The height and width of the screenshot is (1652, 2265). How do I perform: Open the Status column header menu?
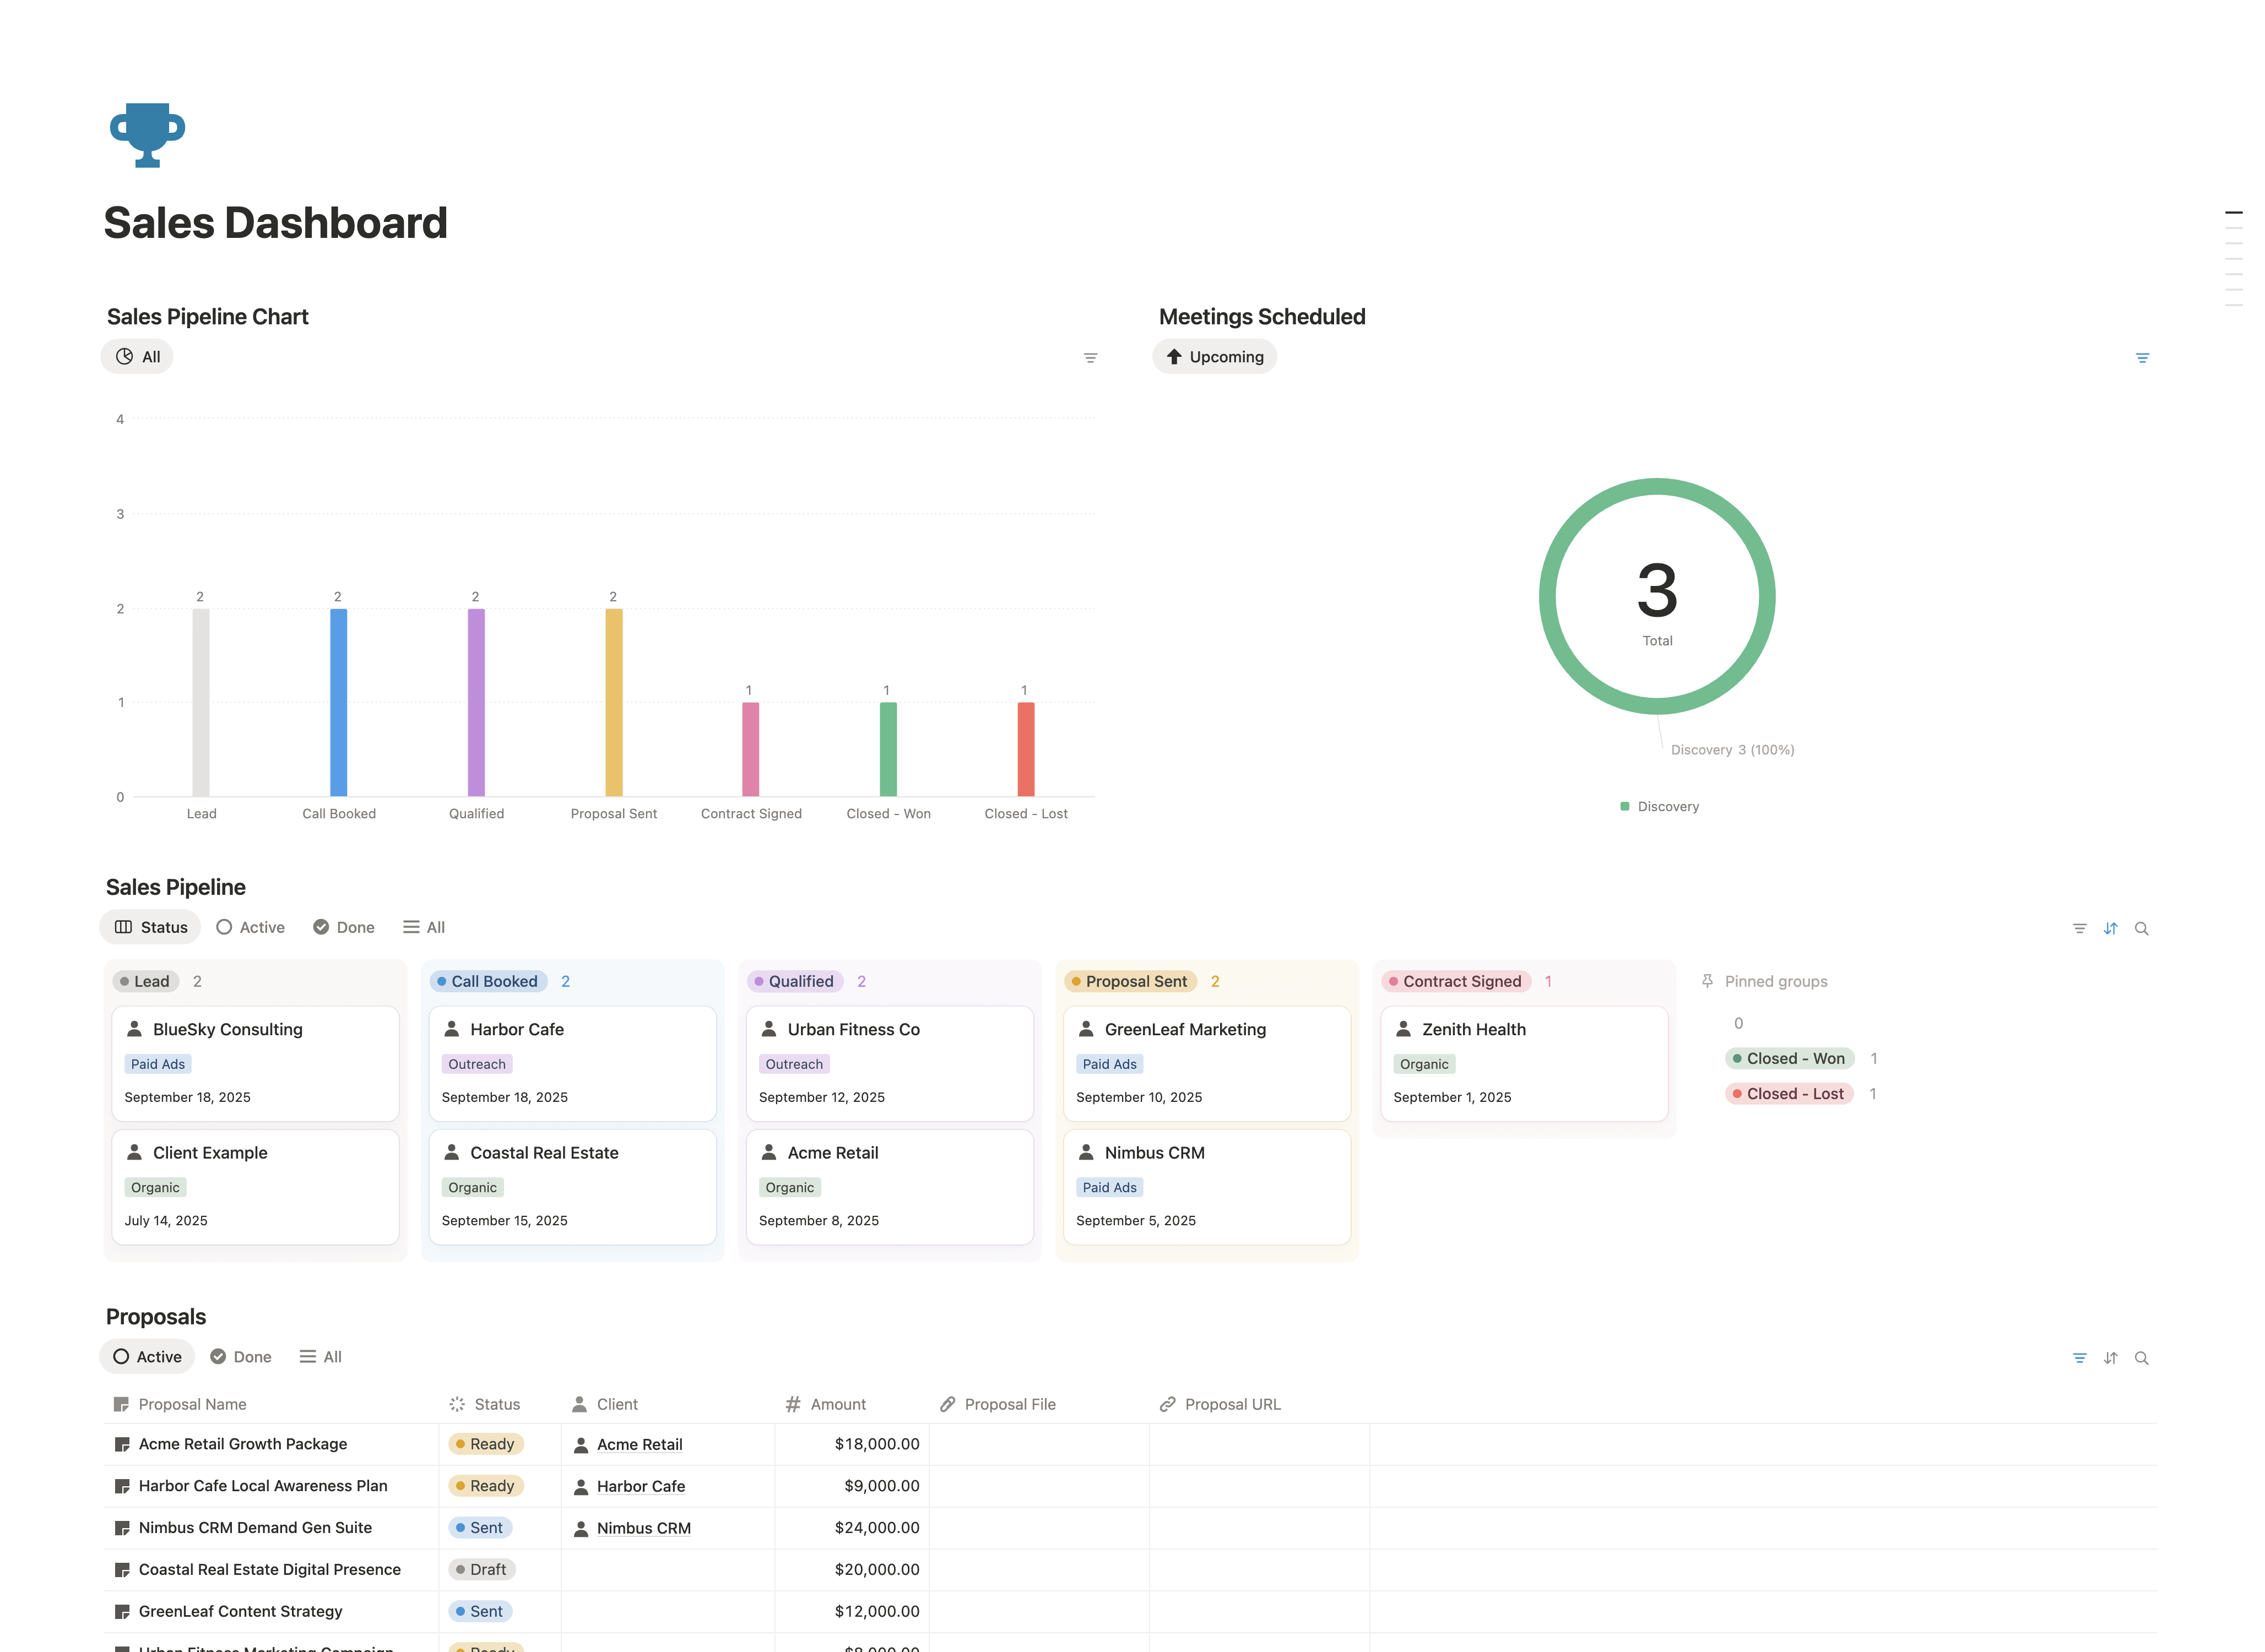pyautogui.click(x=496, y=1404)
